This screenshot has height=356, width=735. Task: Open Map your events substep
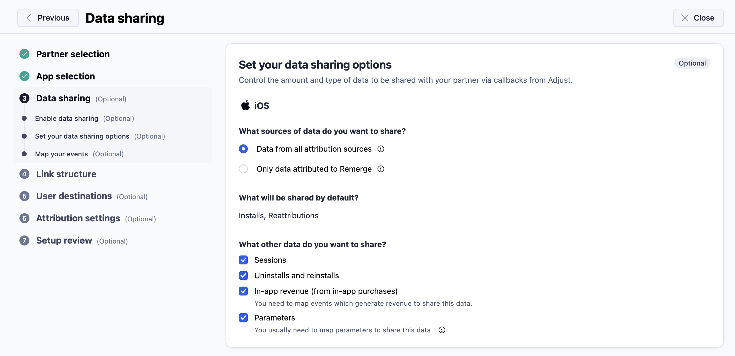(x=61, y=154)
